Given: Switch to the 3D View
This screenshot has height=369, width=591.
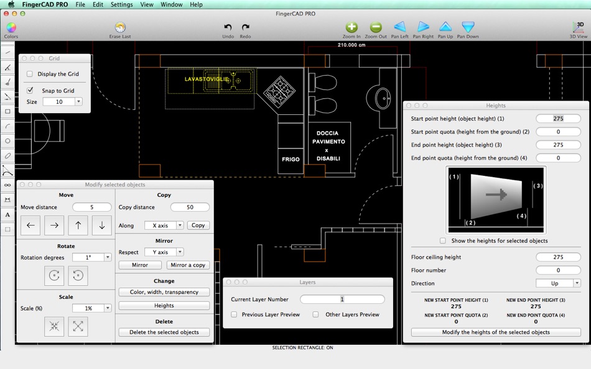Looking at the screenshot, I should pos(578,27).
